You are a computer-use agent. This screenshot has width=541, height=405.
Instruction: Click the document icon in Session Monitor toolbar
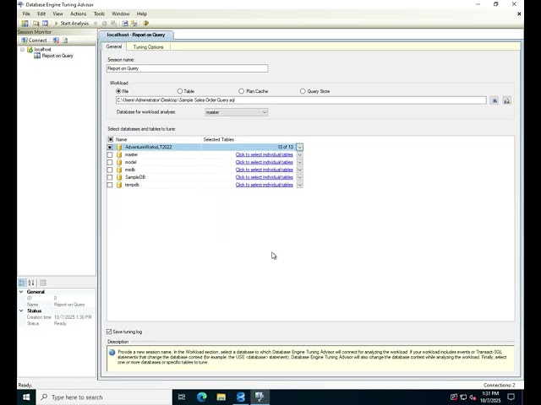(65, 40)
